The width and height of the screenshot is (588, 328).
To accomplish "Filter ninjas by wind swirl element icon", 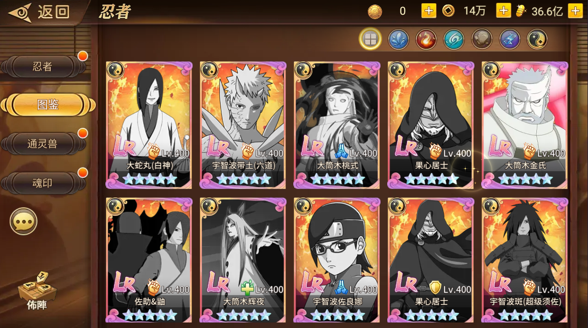I will [454, 39].
